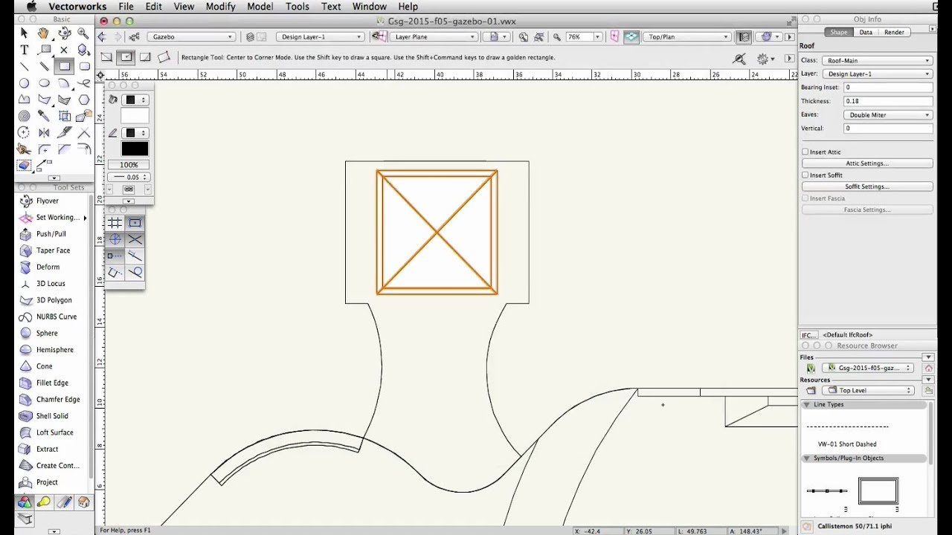Select the Text tool in Basic palette
This screenshot has width=952, height=535.
coord(24,50)
